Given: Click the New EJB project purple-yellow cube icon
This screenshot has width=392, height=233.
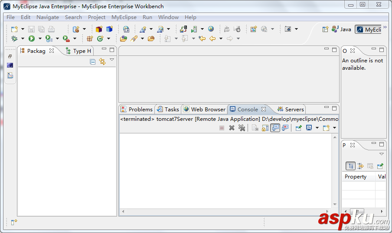Looking at the screenshot, I should point(99,29).
